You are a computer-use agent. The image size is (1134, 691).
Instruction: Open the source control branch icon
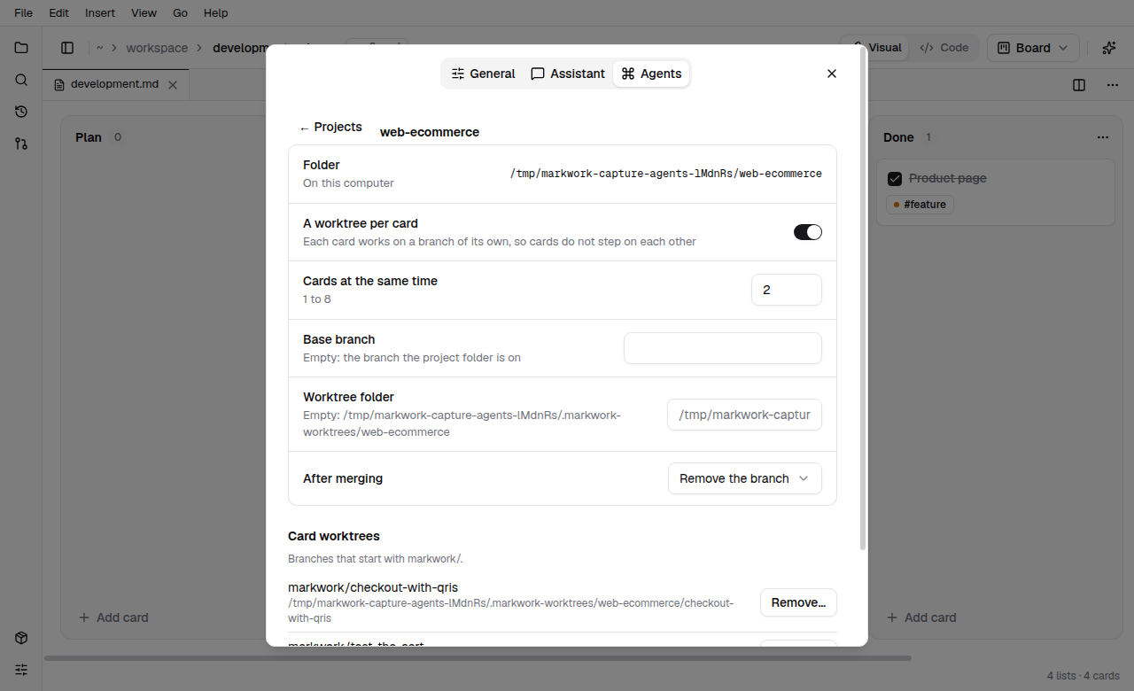(21, 144)
